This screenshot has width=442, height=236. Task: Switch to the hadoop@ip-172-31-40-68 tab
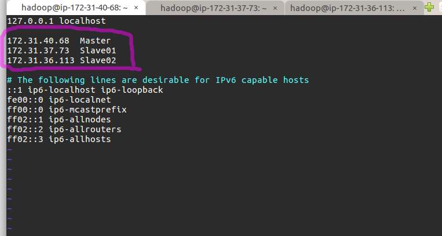click(70, 8)
